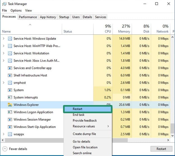Screen dimensions: 175x156
Task: Open the Resource values submenu arrow
Action: [108, 126]
